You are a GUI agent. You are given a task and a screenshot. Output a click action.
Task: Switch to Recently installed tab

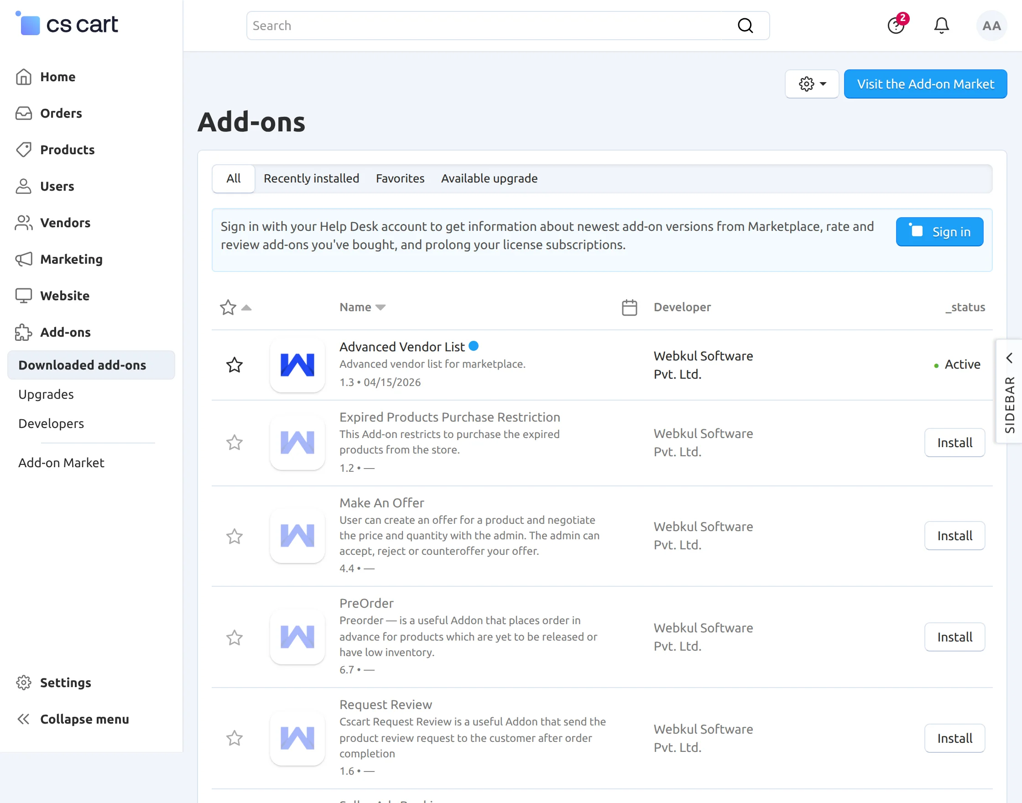click(311, 179)
